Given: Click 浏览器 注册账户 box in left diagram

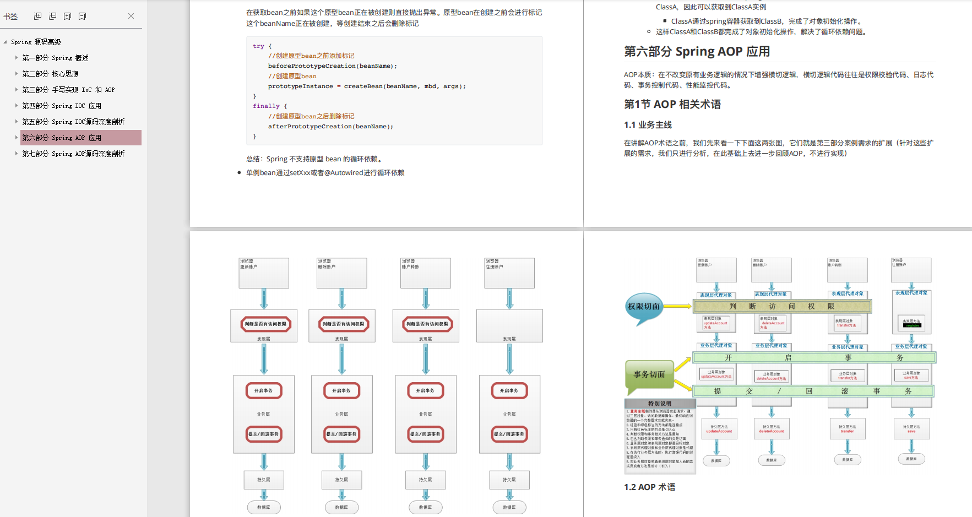Looking at the screenshot, I should click(509, 273).
